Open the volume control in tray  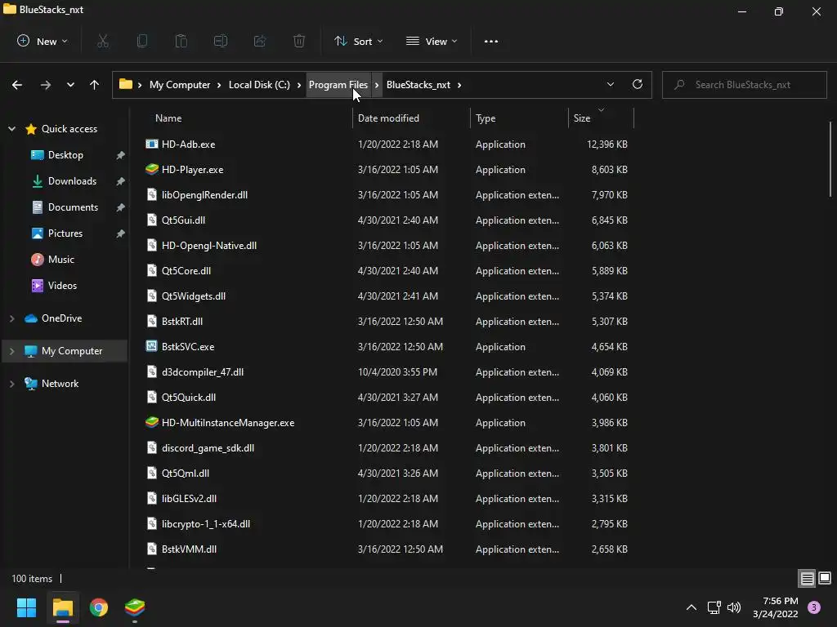pyautogui.click(x=734, y=607)
